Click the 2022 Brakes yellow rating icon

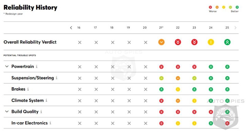coord(178,89)
